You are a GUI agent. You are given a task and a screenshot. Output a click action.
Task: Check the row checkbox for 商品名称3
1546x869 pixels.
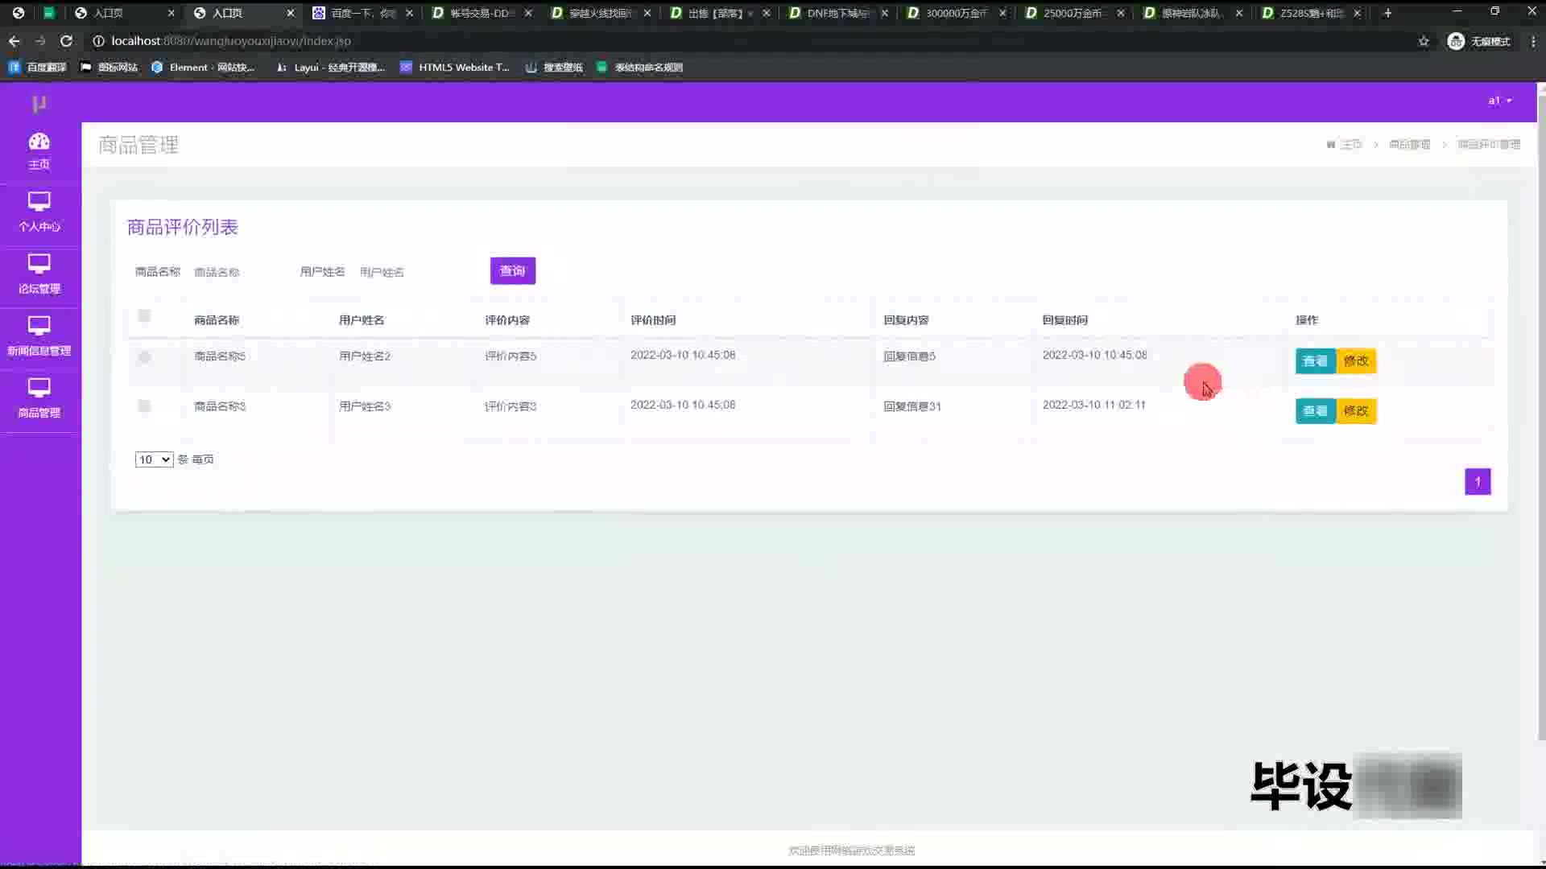144,406
